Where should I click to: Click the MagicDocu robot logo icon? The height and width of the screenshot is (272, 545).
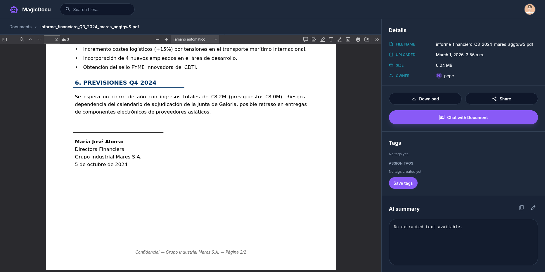point(14,10)
